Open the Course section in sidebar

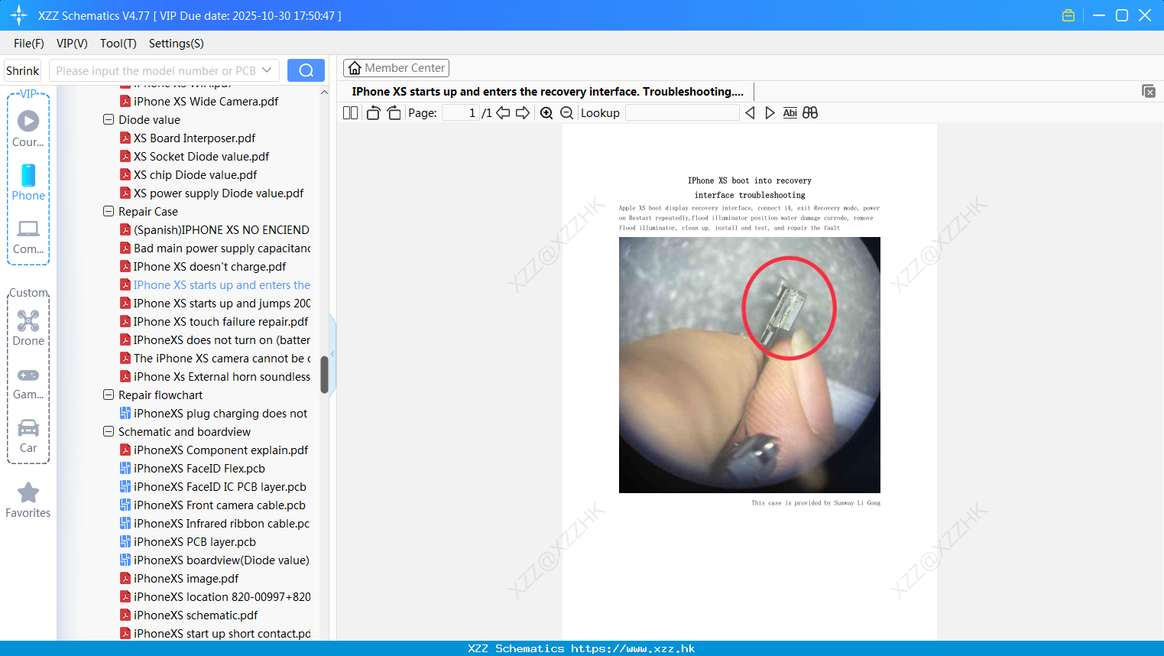point(28,128)
